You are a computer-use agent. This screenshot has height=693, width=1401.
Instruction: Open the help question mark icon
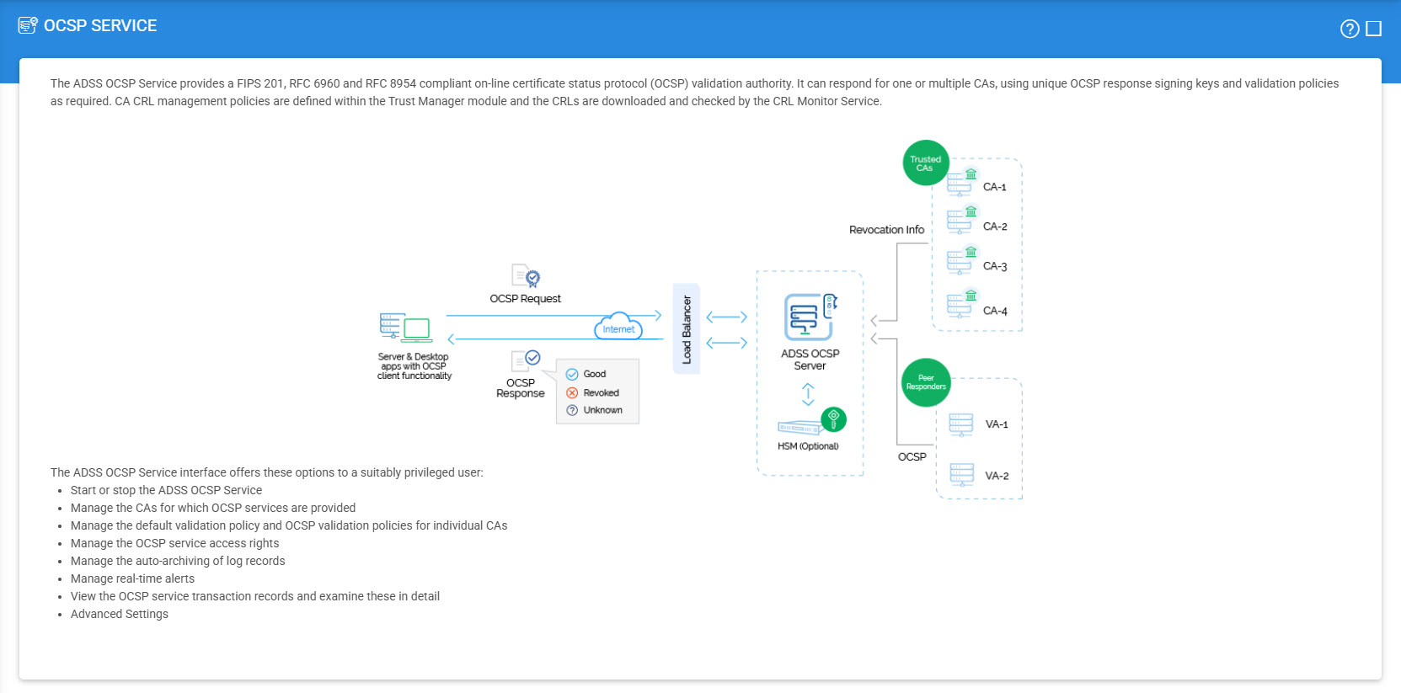[1349, 29]
